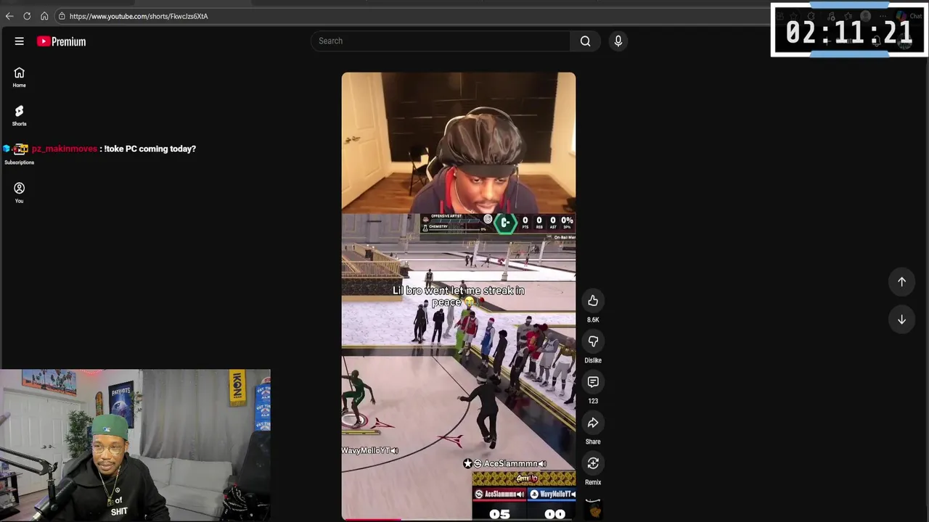Screen dimensions: 929x522
Task: Reload the page with refresh icon
Action: pyautogui.click(x=27, y=16)
